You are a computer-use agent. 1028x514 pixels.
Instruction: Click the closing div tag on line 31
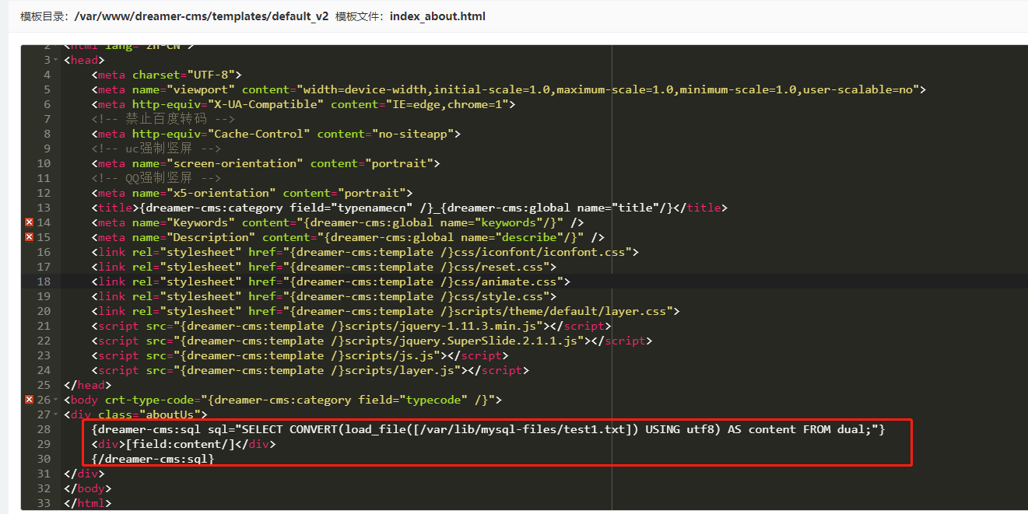pyautogui.click(x=84, y=474)
